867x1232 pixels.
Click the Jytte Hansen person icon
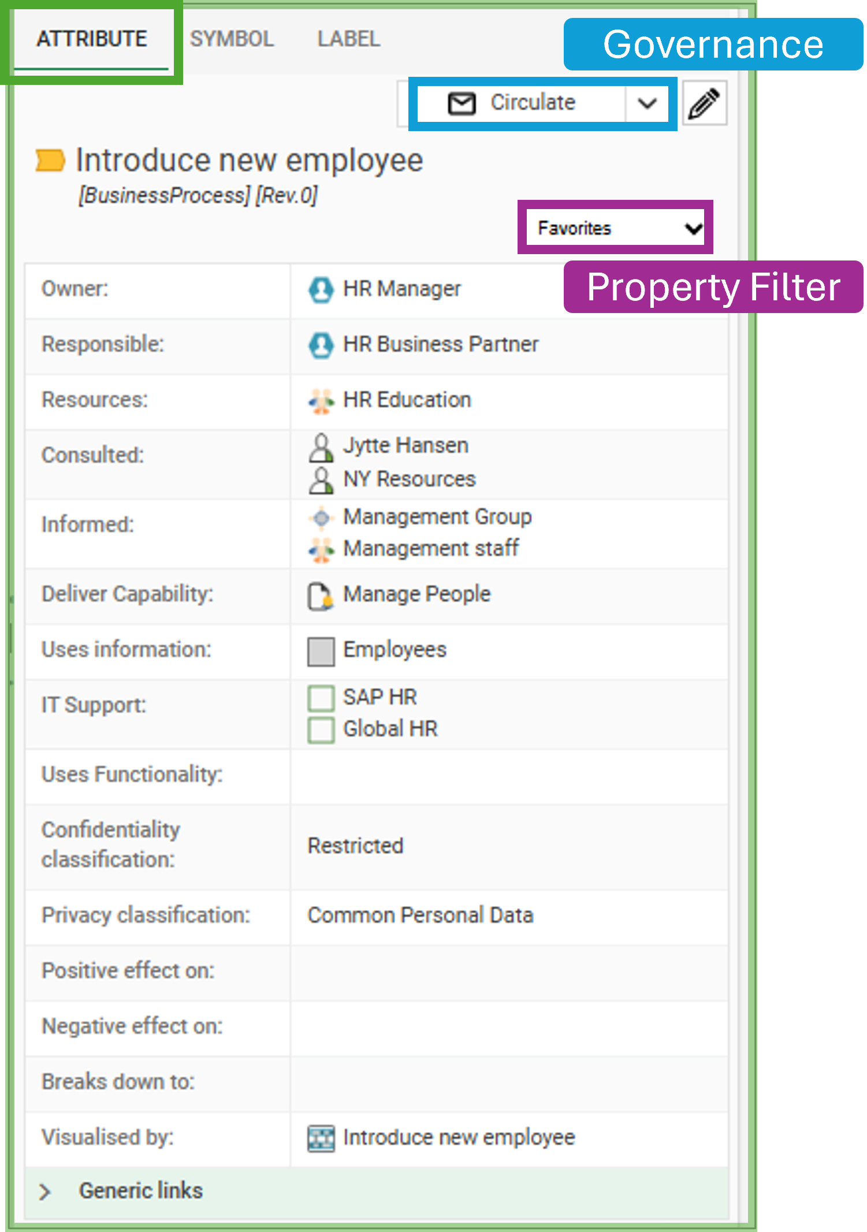[x=320, y=448]
